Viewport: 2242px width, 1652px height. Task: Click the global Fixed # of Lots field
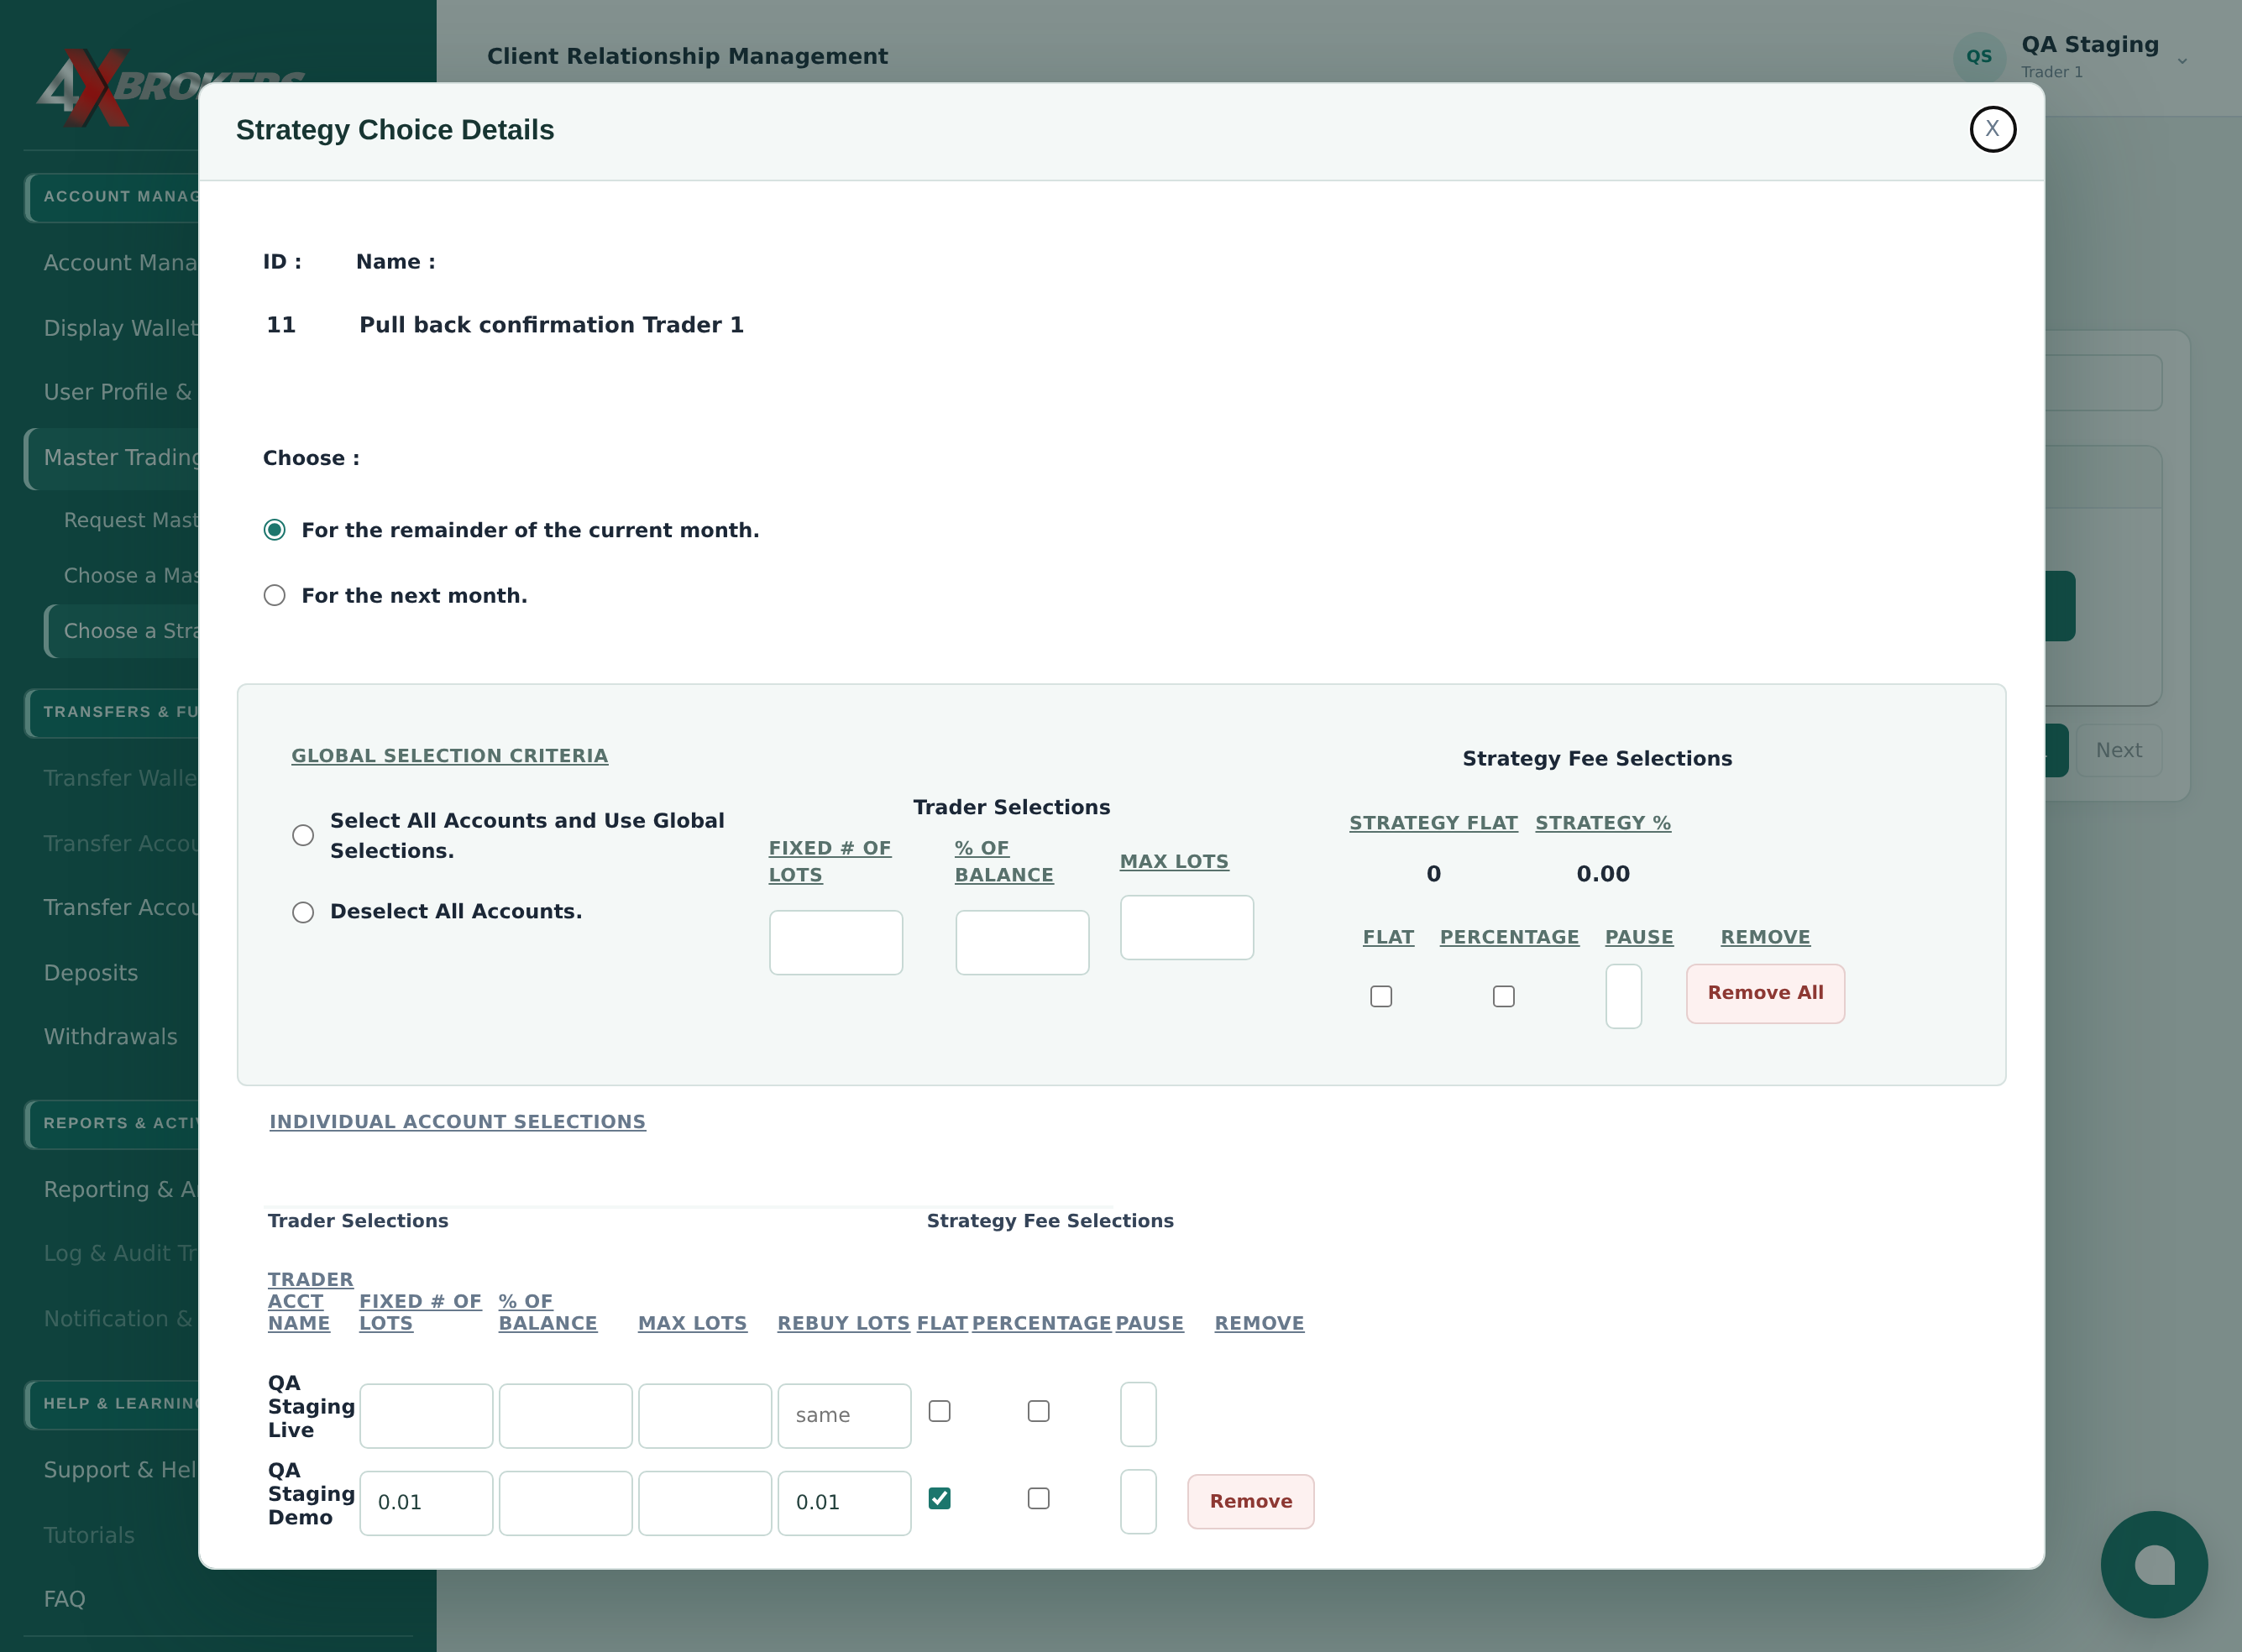(x=836, y=942)
